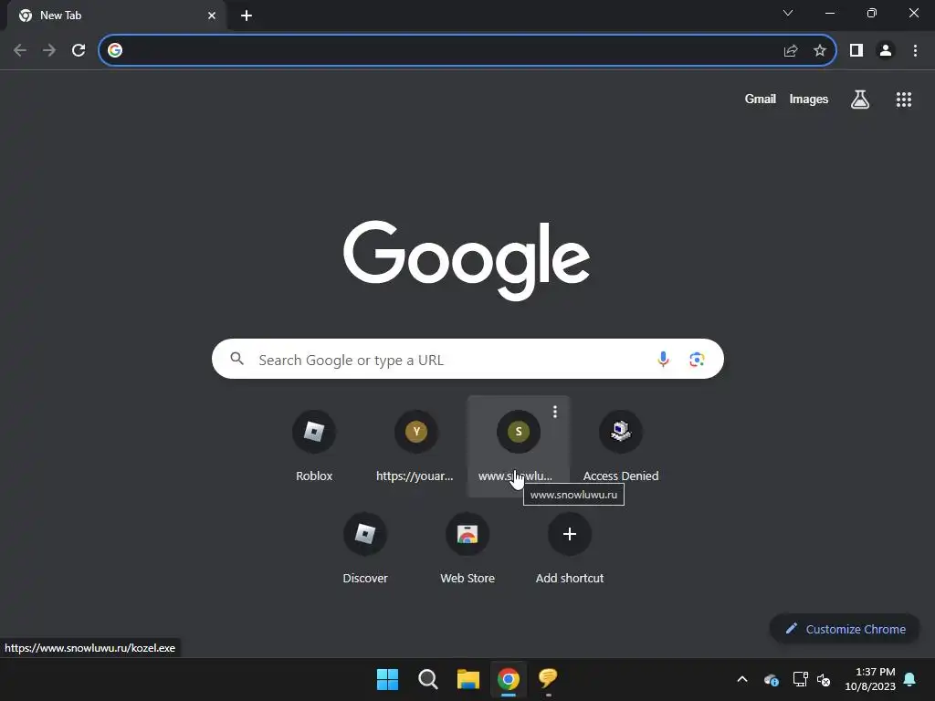Open the Windows Start menu
This screenshot has width=935, height=701.
[387, 679]
